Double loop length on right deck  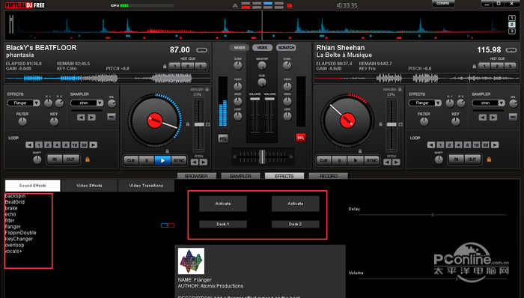(495, 145)
